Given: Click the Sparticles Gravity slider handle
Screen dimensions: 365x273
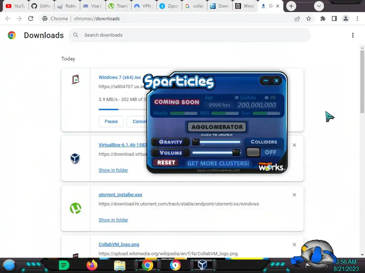Looking at the screenshot, I should (x=196, y=142).
